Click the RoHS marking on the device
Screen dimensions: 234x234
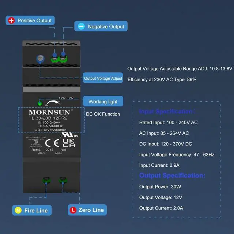36,150
